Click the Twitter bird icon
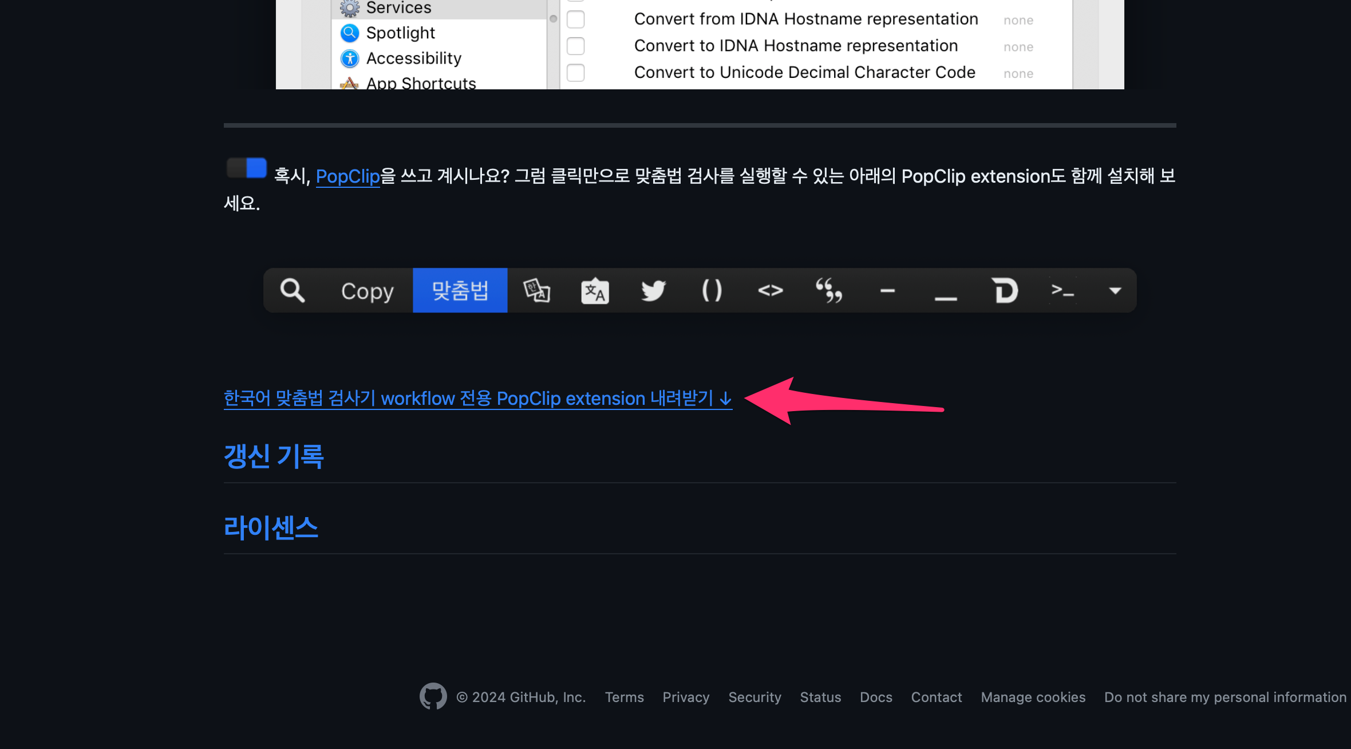This screenshot has height=749, width=1351. (653, 290)
